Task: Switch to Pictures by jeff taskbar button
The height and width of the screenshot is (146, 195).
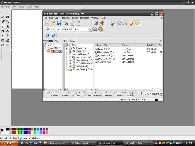Action: [83, 143]
